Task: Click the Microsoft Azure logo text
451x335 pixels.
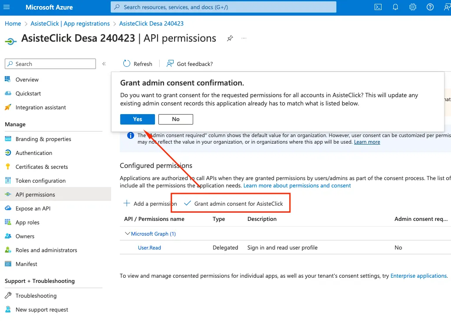Action: coord(49,7)
